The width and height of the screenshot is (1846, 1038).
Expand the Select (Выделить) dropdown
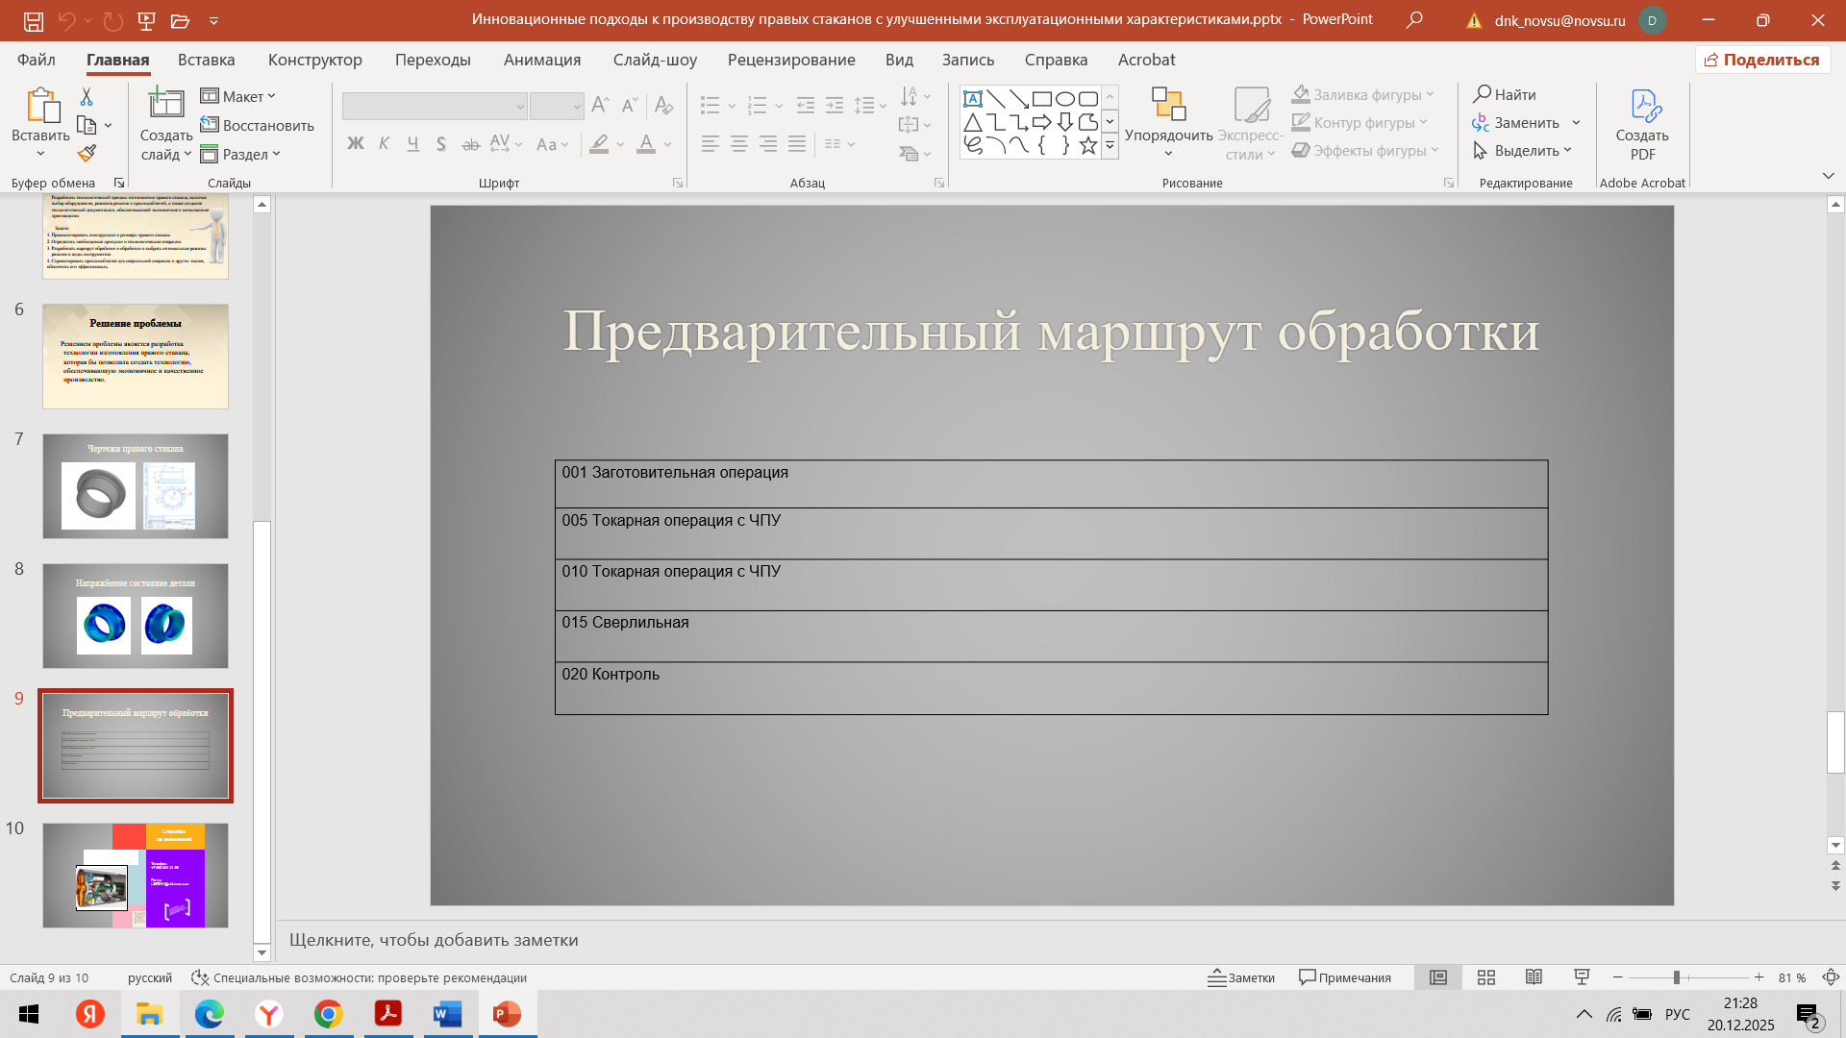point(1523,150)
